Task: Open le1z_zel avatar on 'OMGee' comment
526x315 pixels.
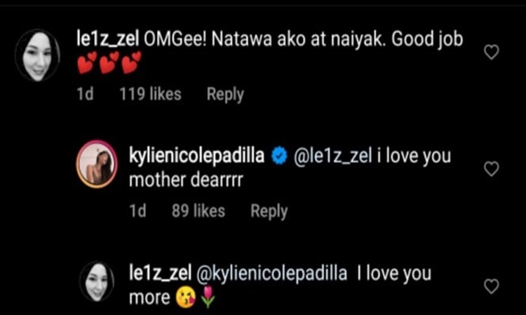Action: coord(37,55)
